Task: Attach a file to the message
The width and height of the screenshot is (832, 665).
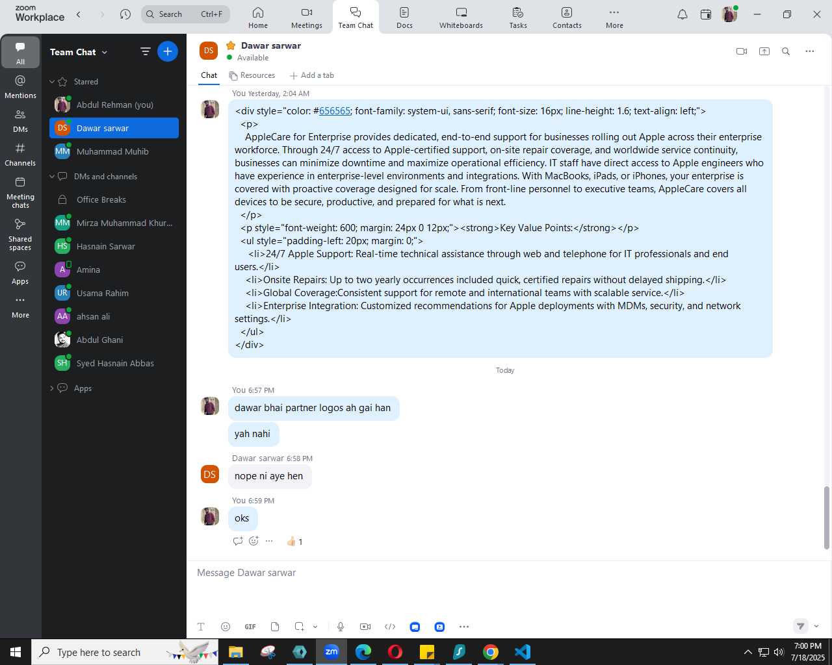Action: pyautogui.click(x=275, y=627)
